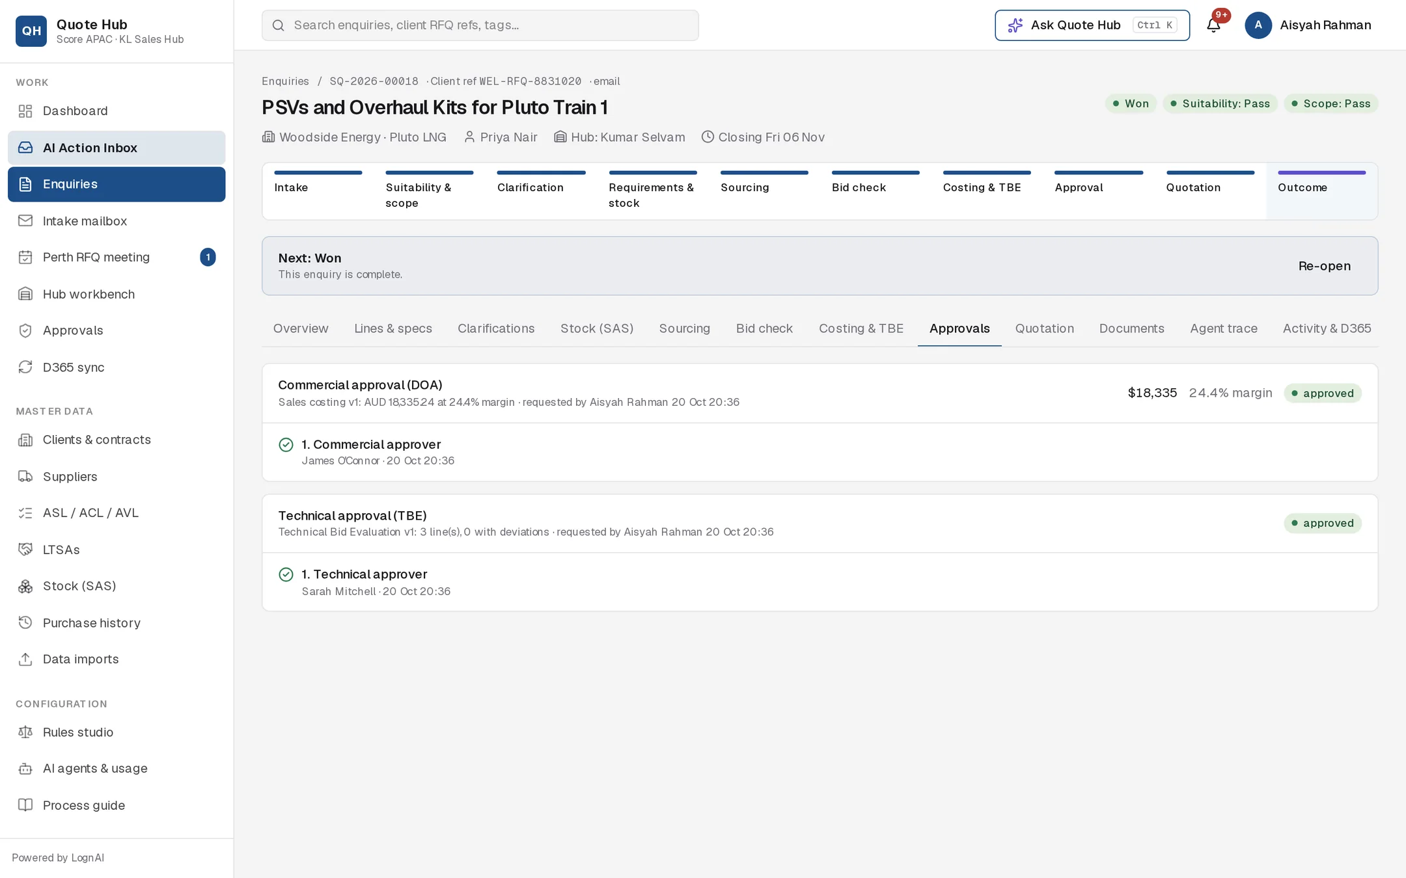Select the Sourcing stage in progress bar
This screenshot has width=1406, height=878.
pyautogui.click(x=764, y=190)
